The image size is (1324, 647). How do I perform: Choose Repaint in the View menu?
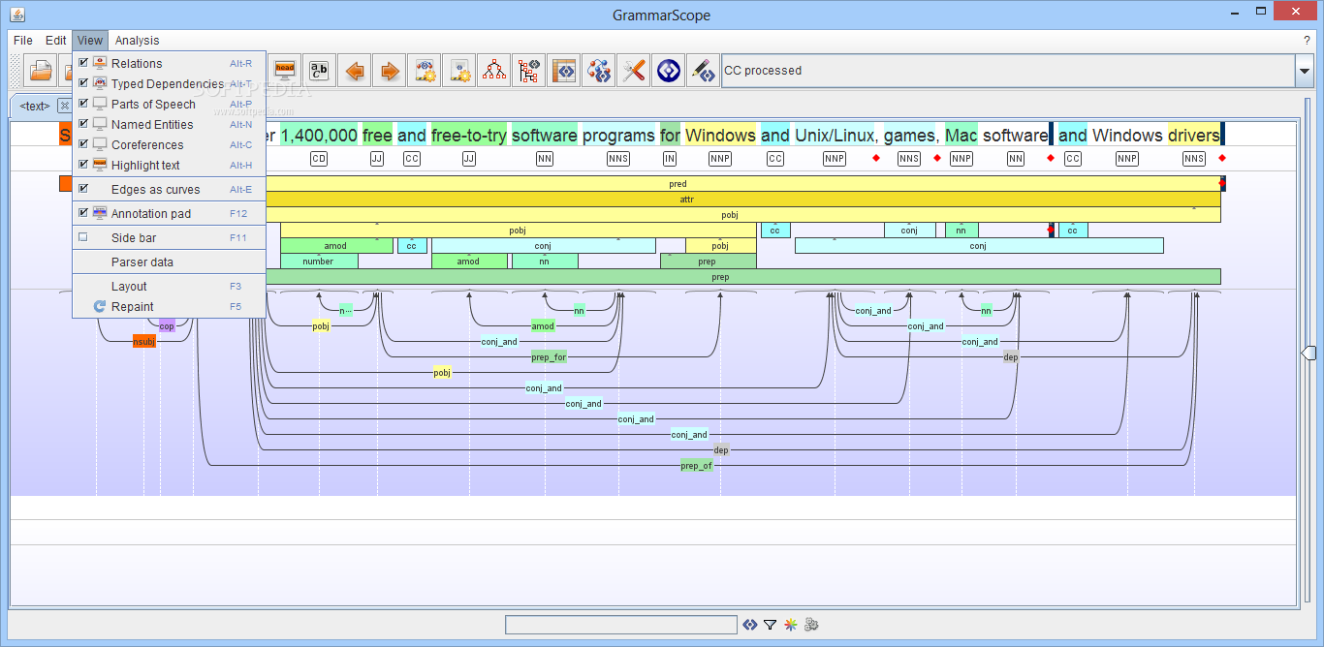pyautogui.click(x=169, y=306)
